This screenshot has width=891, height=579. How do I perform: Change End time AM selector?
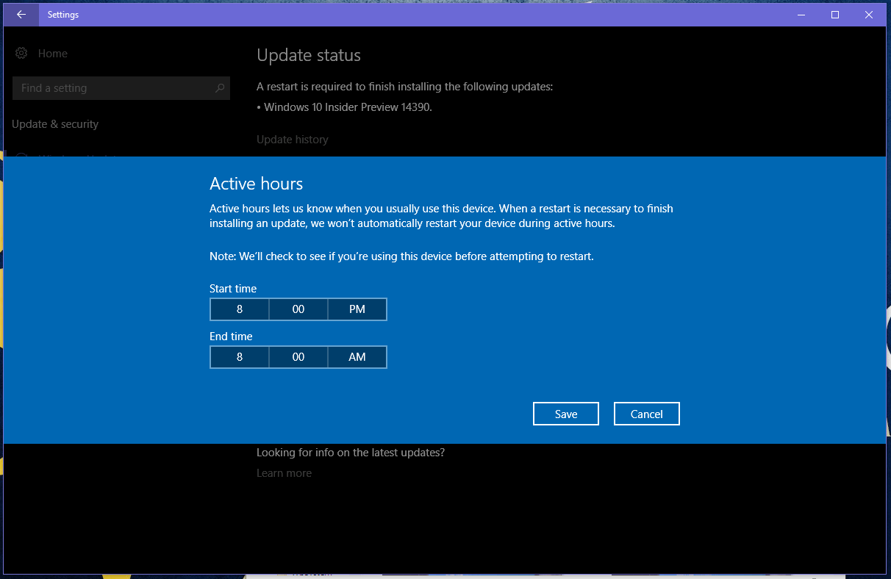pos(357,357)
